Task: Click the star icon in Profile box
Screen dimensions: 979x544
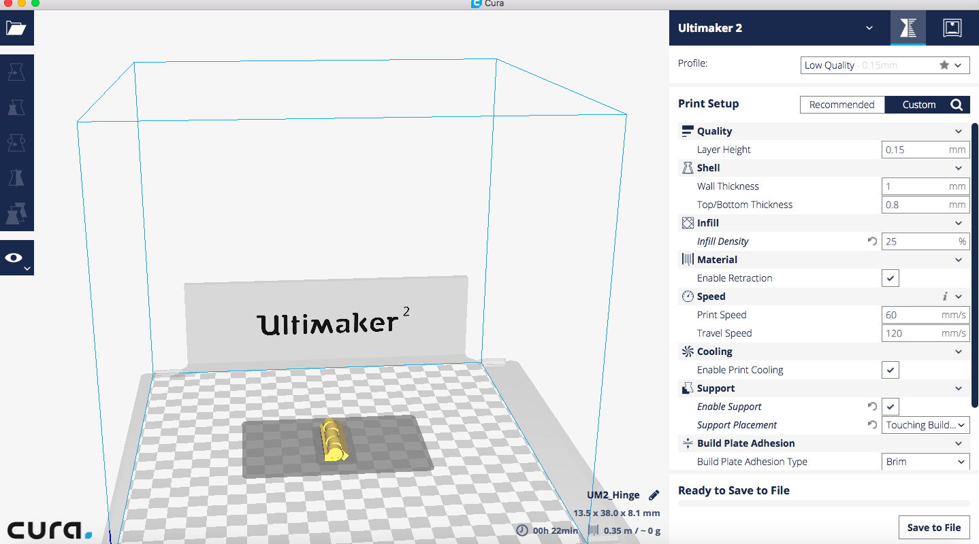Action: coord(944,65)
